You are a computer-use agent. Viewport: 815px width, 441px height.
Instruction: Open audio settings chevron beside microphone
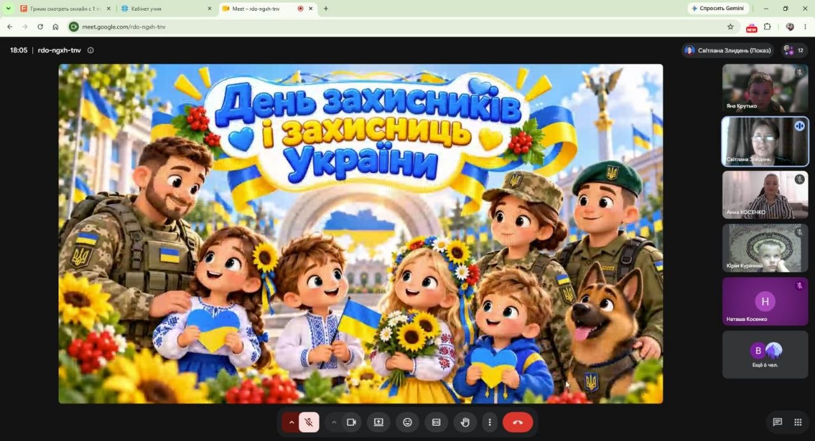292,422
